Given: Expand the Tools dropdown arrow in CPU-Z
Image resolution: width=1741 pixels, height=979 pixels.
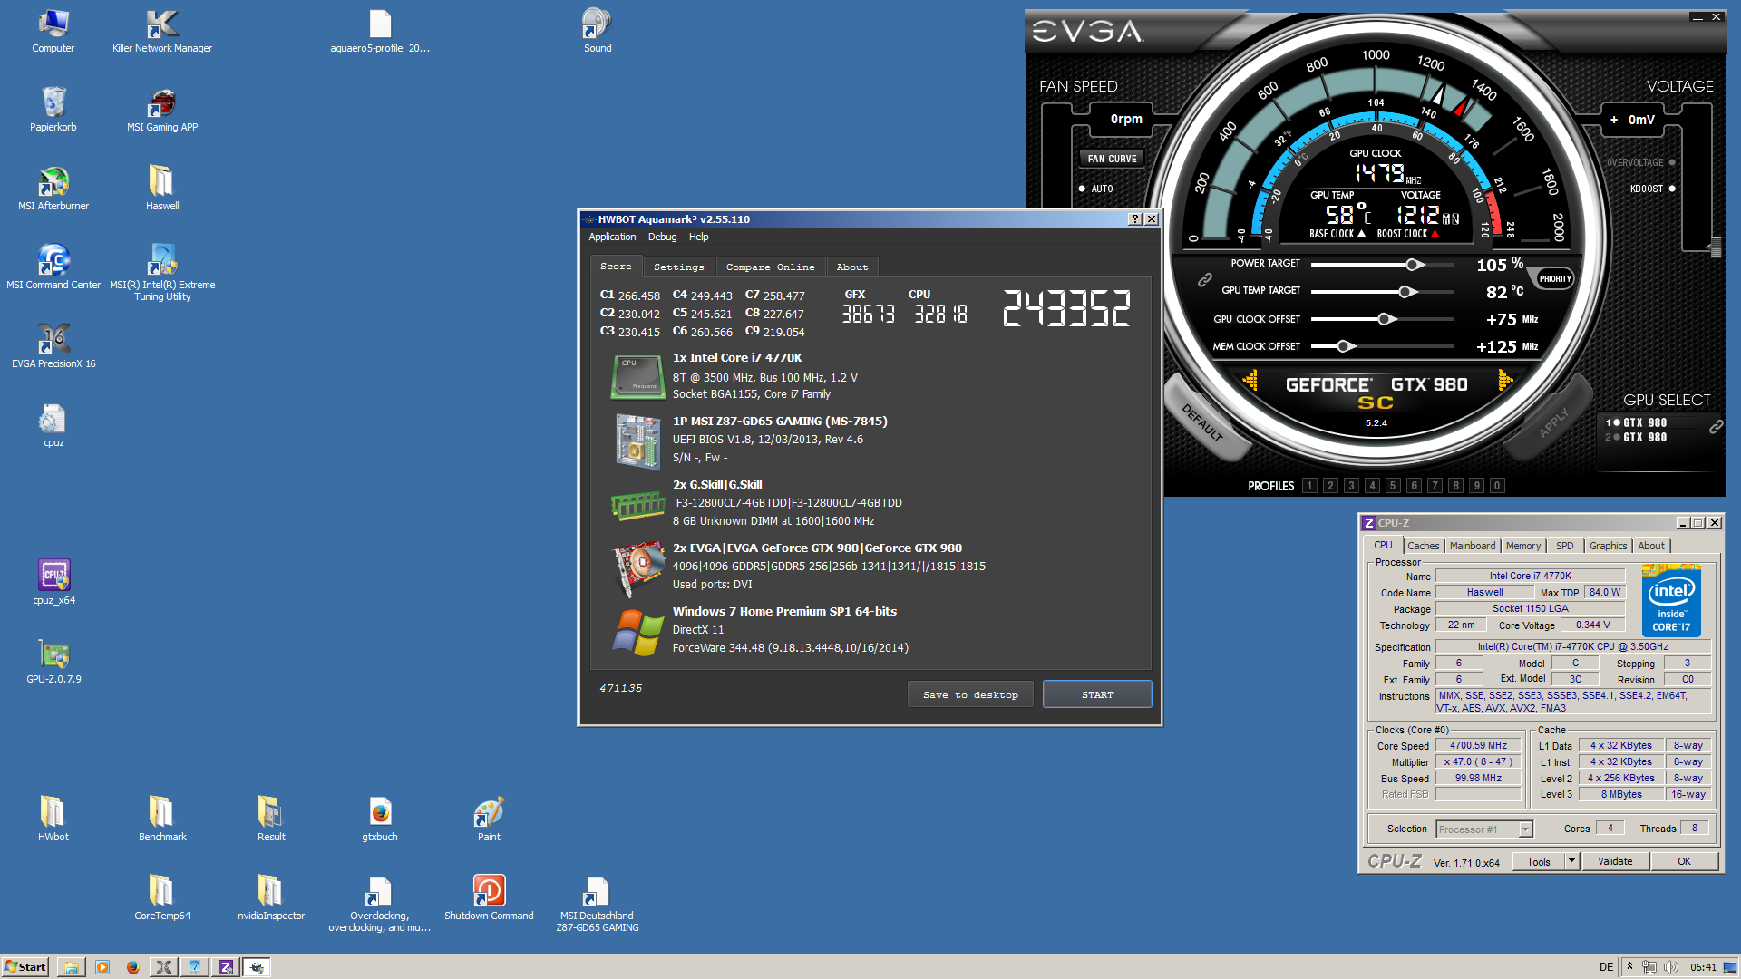Looking at the screenshot, I should point(1572,861).
